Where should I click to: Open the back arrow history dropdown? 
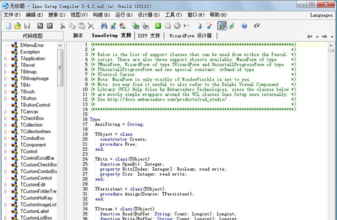(x=317, y=37)
